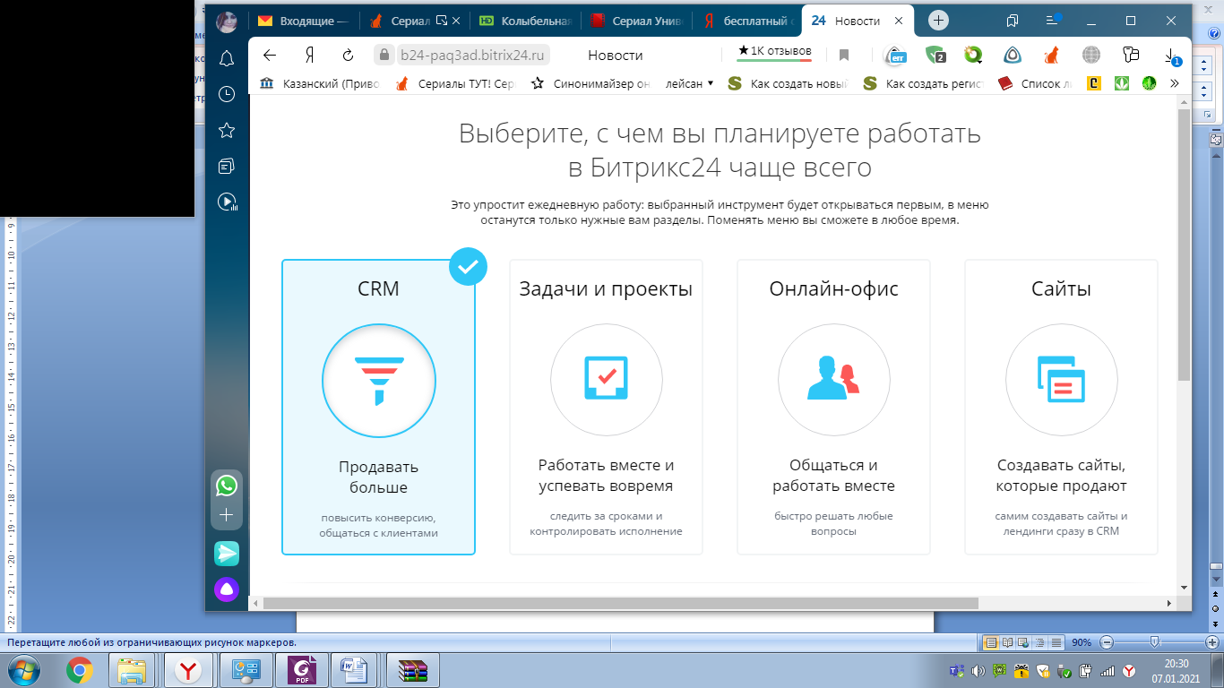Select the Задачи и проекты card title
Screen dimensions: 1224x688
pyautogui.click(x=606, y=289)
